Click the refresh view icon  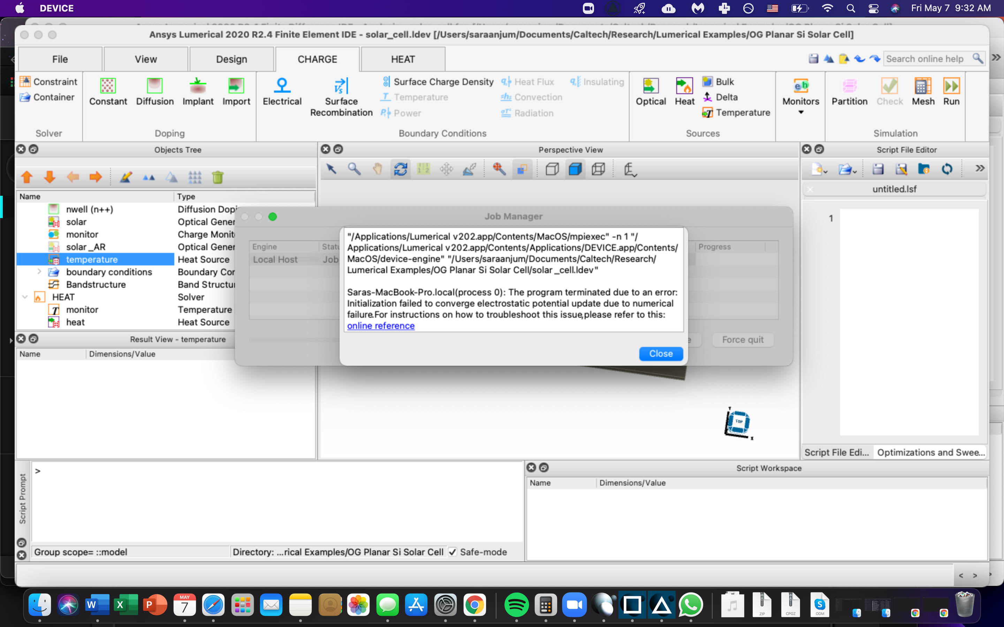[400, 169]
